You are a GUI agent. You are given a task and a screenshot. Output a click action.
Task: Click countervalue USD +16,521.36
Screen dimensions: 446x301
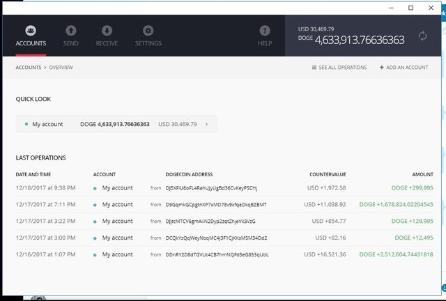tap(325, 254)
